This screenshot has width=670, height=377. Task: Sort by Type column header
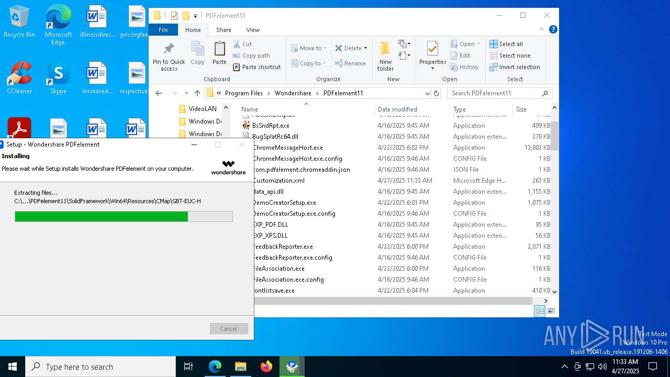[x=481, y=109]
